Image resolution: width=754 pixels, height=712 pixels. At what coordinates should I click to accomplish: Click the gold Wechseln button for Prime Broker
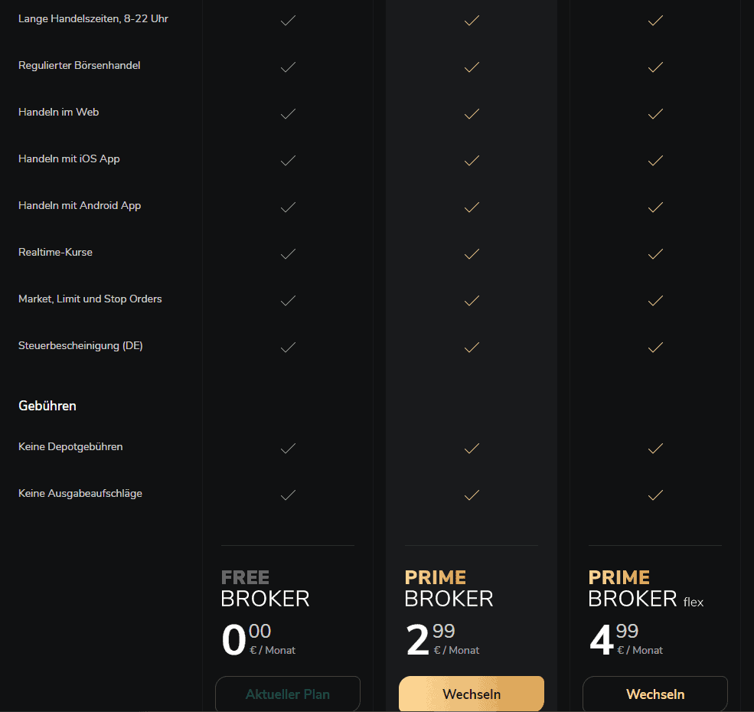click(x=472, y=694)
